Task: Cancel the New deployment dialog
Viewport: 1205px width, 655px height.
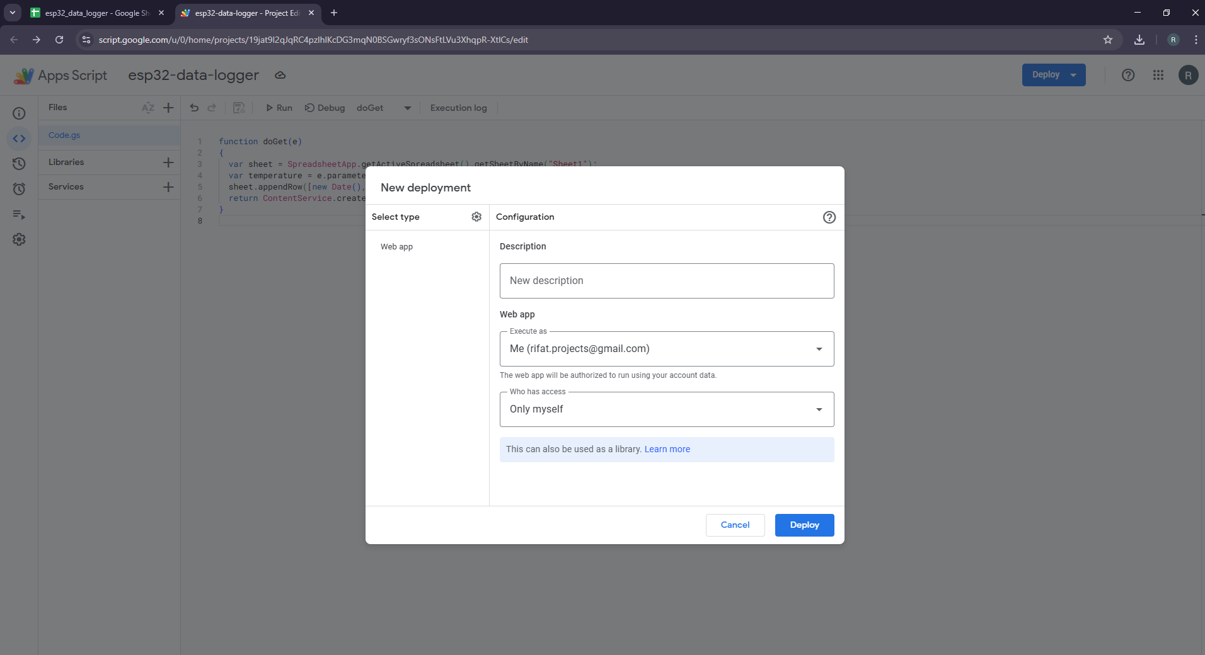Action: point(735,525)
